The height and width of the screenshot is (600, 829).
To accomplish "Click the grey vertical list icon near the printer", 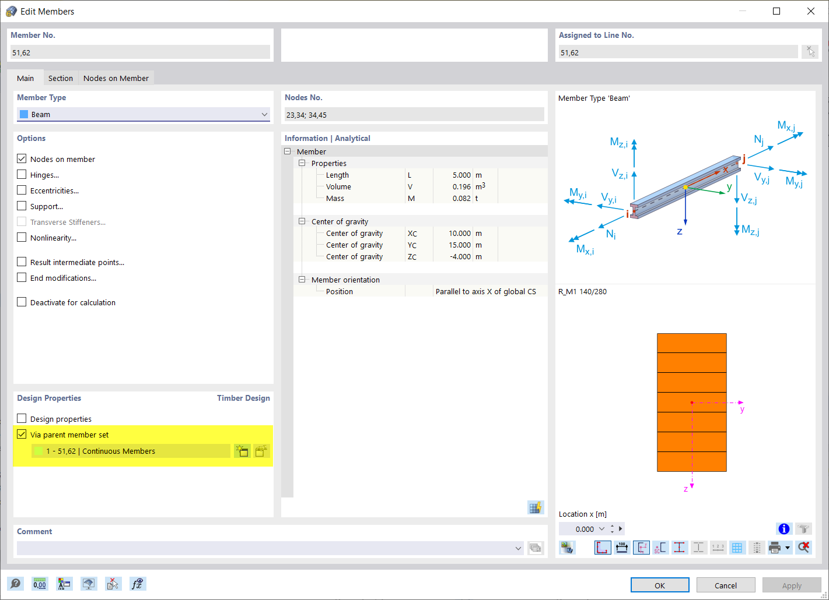I will [757, 548].
